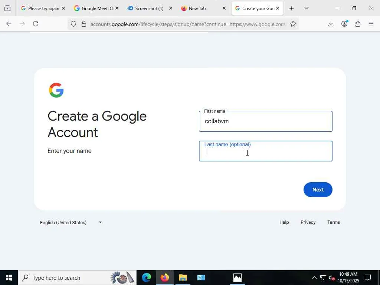Go back to previous page
380x285 pixels.
pos(9,24)
